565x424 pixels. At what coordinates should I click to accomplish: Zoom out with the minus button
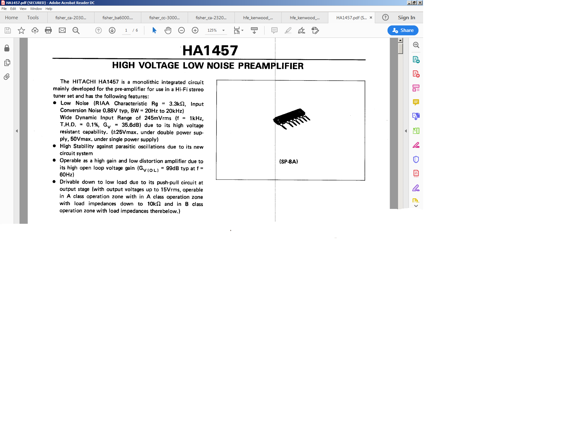(182, 30)
